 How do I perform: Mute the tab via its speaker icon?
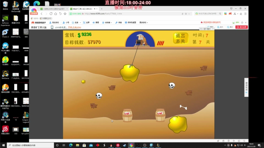pyautogui.click(x=95, y=9)
